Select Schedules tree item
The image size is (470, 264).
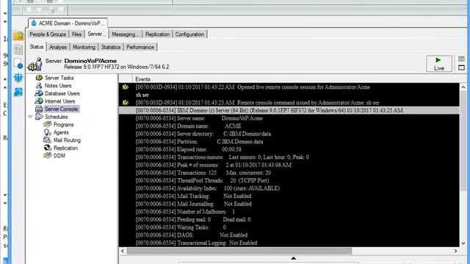(57, 117)
